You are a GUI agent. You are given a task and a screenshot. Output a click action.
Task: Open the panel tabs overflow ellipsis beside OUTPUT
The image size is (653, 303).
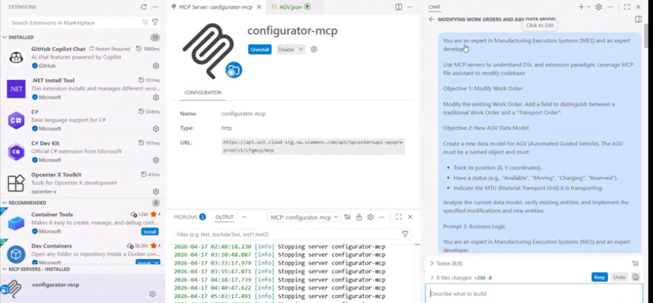(244, 217)
